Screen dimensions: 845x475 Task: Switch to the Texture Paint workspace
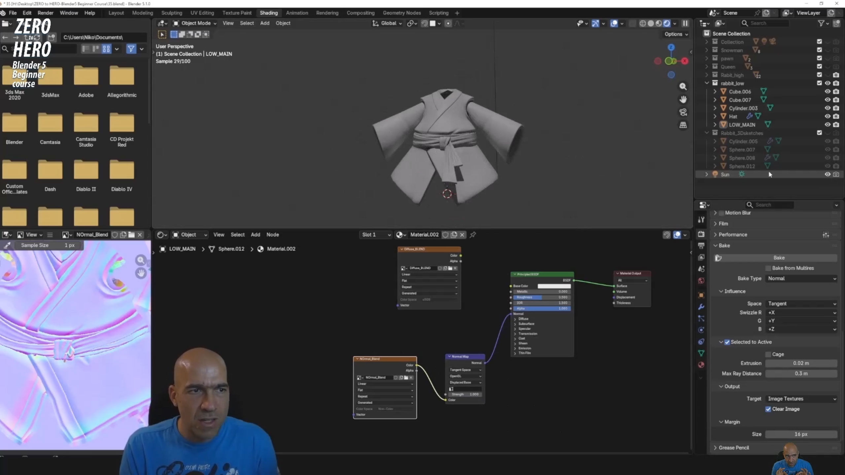point(237,13)
